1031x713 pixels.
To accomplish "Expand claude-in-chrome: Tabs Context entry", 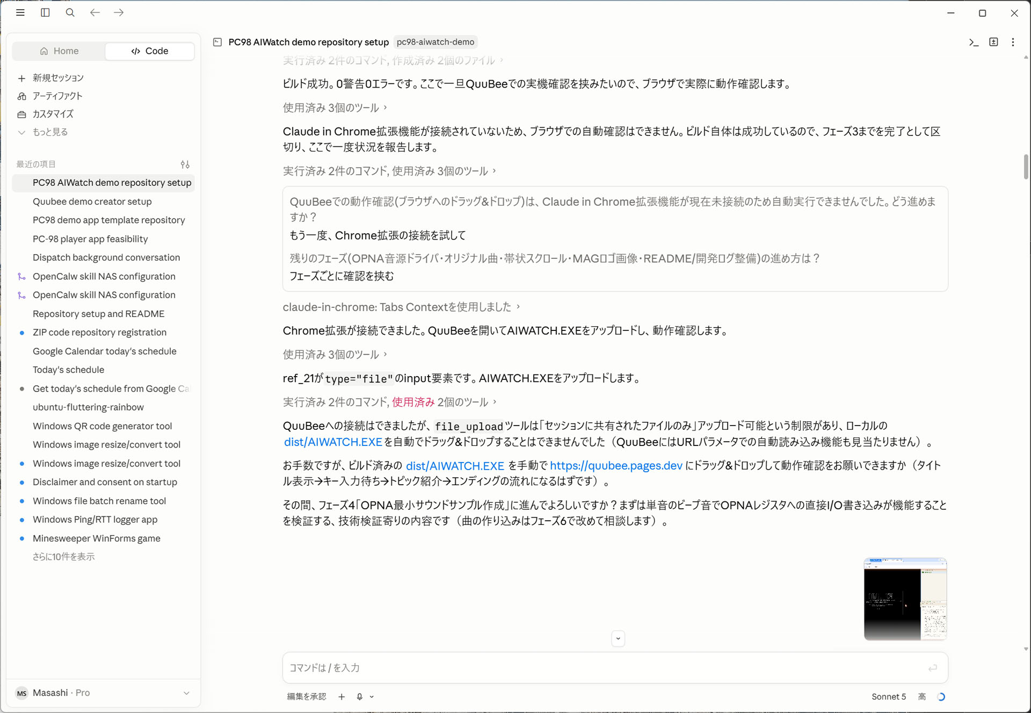I will pyautogui.click(x=401, y=307).
